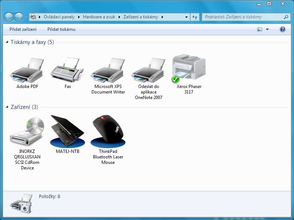Select the Adobe PDF printer icon

tap(27, 70)
